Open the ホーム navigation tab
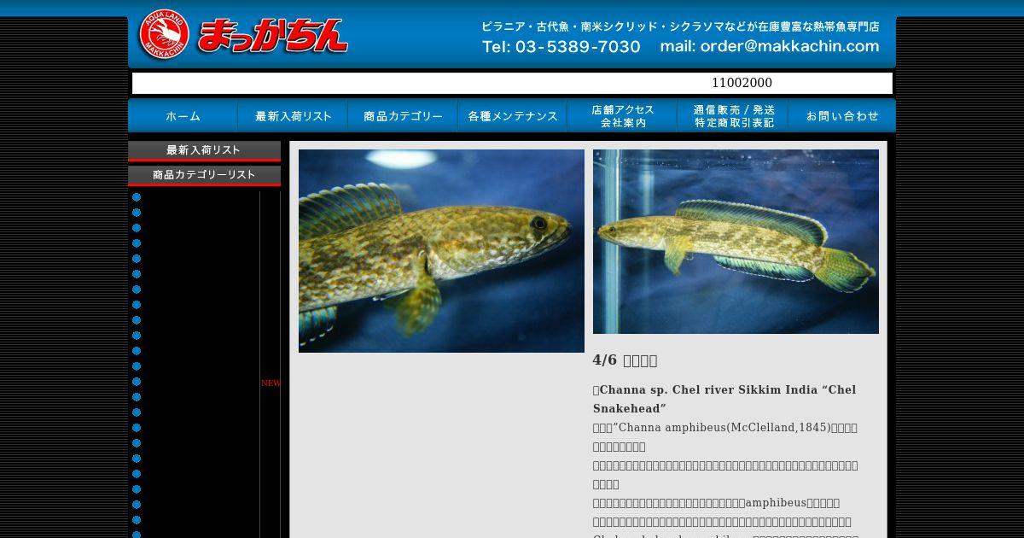1024x538 pixels. coord(183,116)
